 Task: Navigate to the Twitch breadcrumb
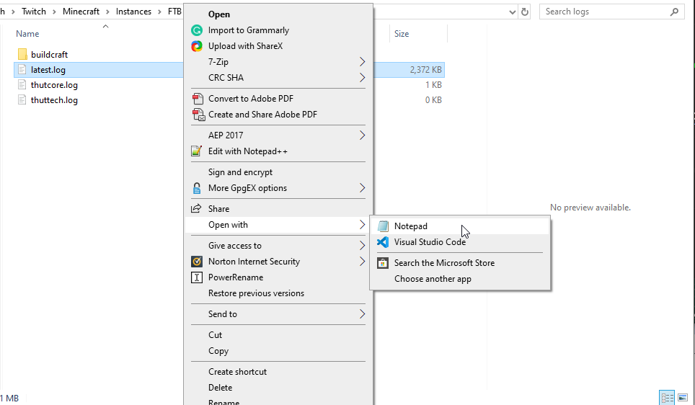[x=34, y=12]
